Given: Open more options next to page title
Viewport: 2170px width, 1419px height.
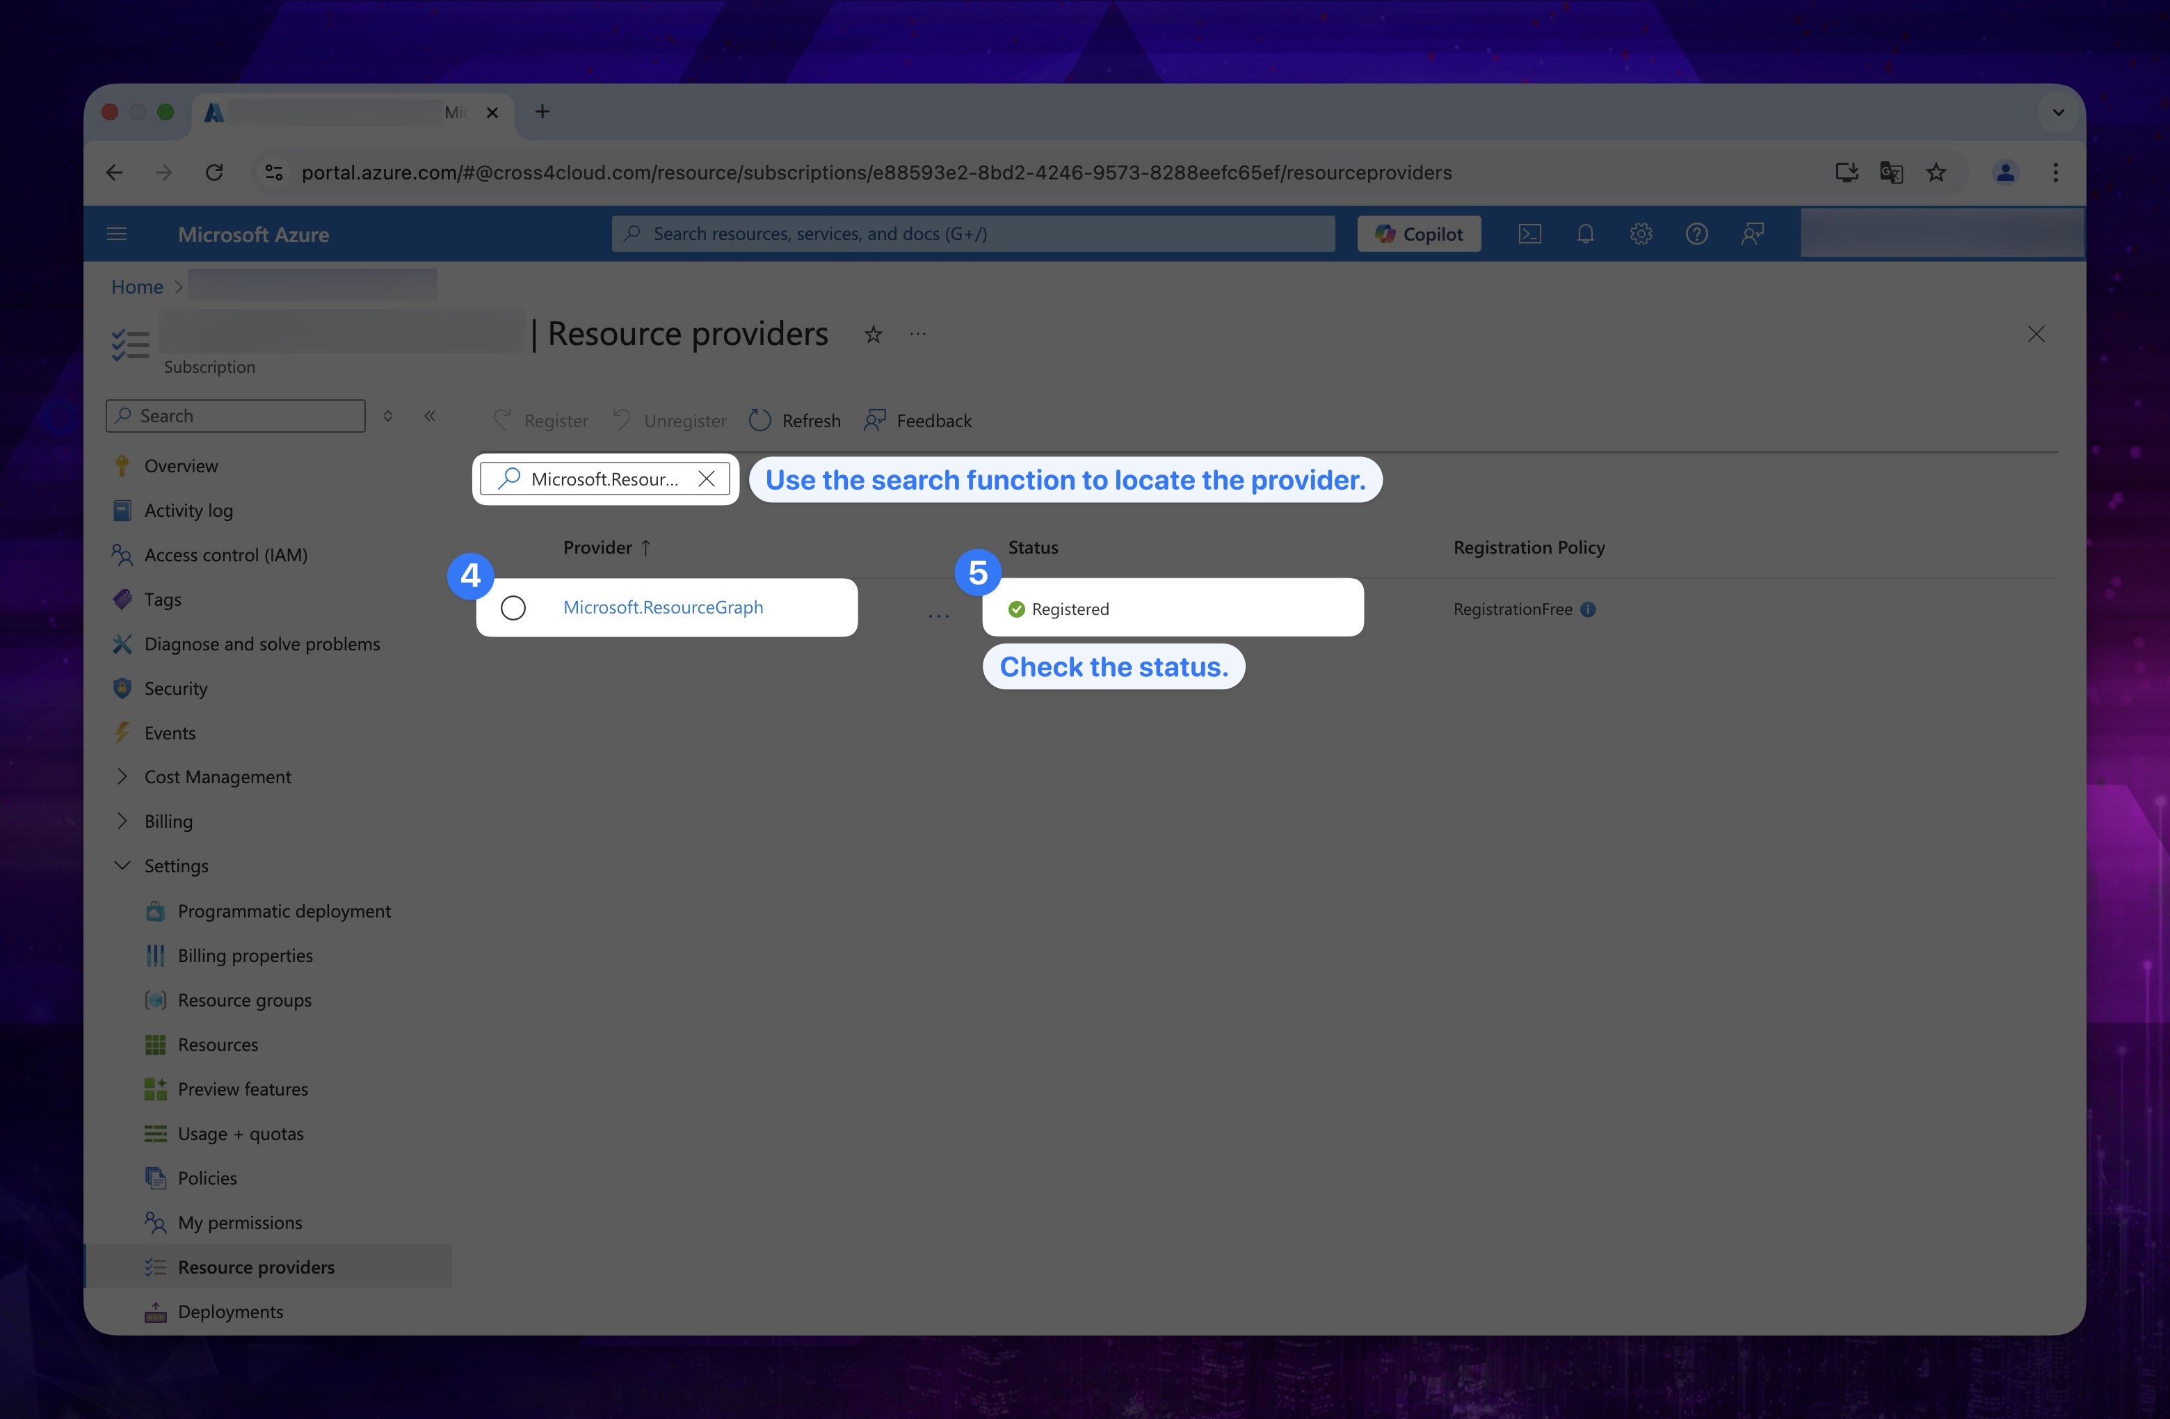Looking at the screenshot, I should pyautogui.click(x=918, y=335).
